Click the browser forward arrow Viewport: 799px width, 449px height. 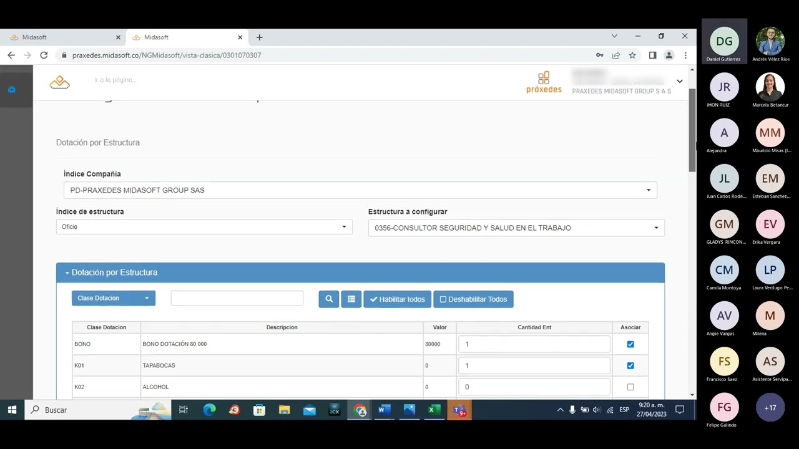pos(27,55)
